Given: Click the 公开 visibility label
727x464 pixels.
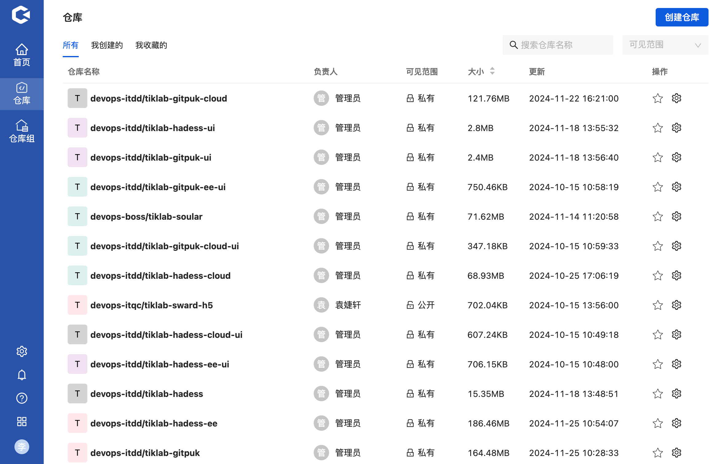Looking at the screenshot, I should pyautogui.click(x=426, y=305).
